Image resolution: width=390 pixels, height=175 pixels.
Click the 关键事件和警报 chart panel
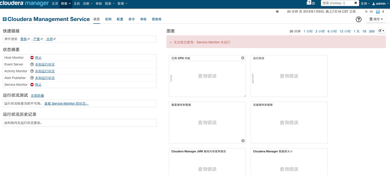(x=289, y=122)
